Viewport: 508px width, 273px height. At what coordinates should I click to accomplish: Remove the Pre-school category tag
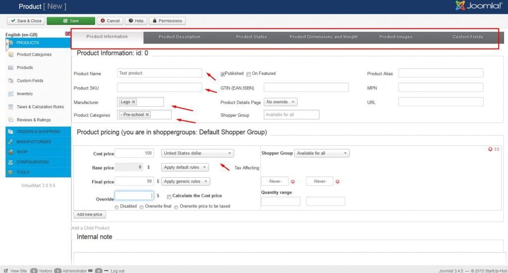point(147,115)
